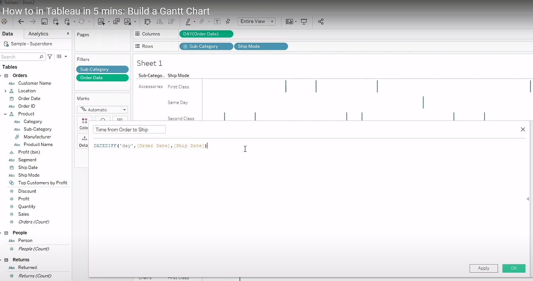
Task: Click the Redo forward arrow
Action: point(32,22)
